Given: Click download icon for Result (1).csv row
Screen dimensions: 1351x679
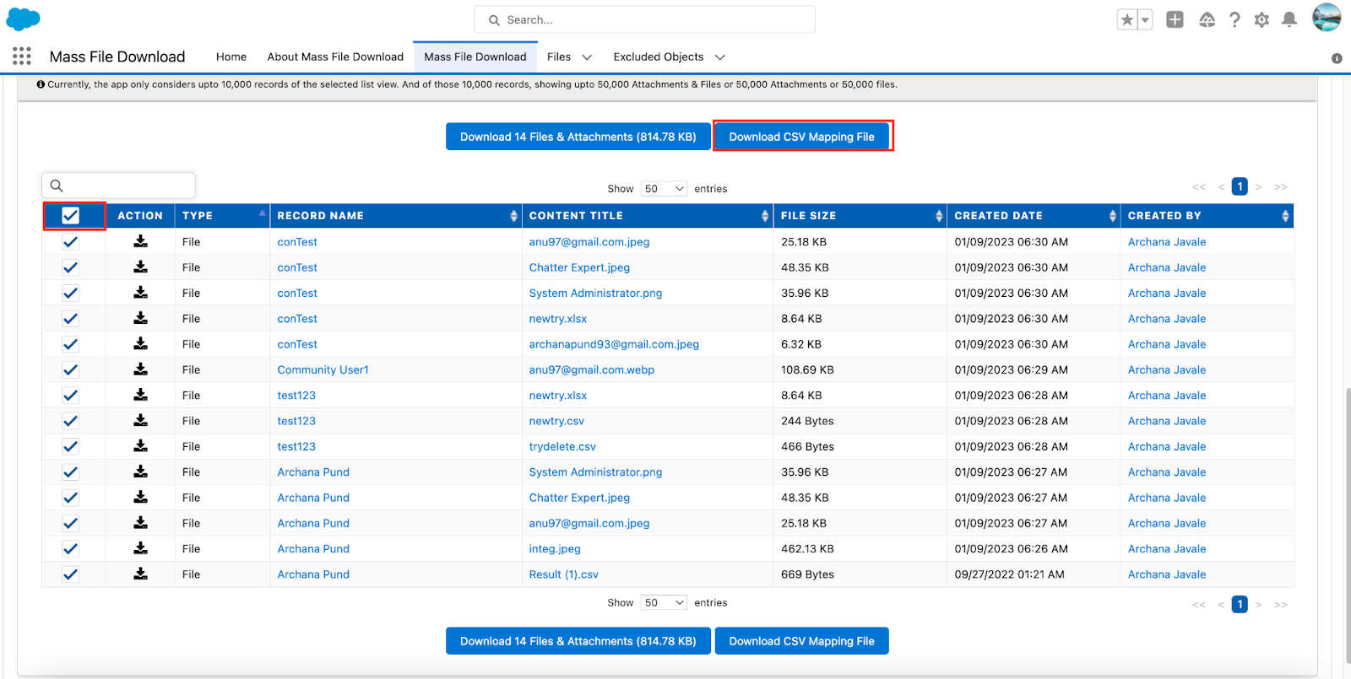Looking at the screenshot, I should [x=140, y=574].
